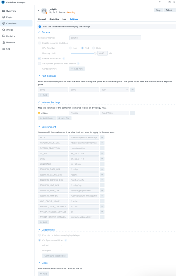The width and height of the screenshot is (176, 276).
Task: Delete the JELLYFIN_FFMPEG environment variable row
Action: point(102,196)
